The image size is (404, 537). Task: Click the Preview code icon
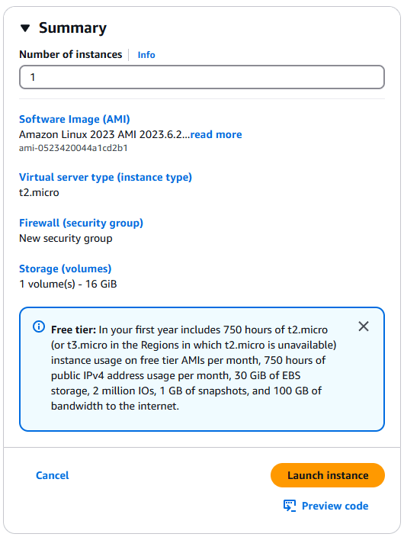click(x=290, y=506)
